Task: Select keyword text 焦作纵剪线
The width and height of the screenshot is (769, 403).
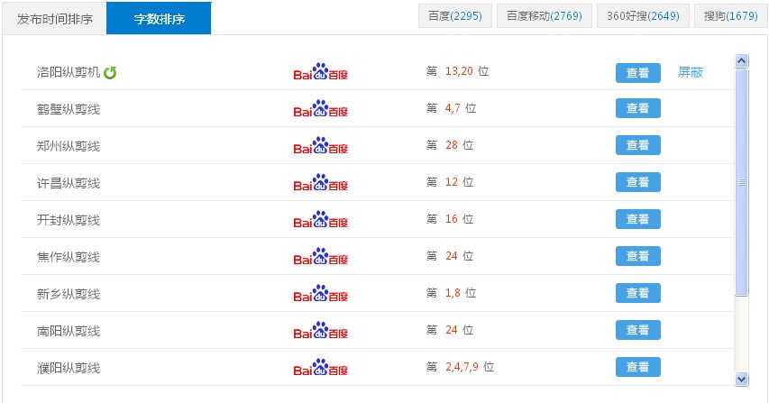Action: (x=69, y=257)
